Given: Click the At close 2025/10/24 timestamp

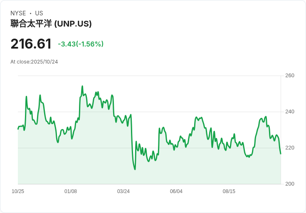Looking at the screenshot, I should pyautogui.click(x=34, y=62).
